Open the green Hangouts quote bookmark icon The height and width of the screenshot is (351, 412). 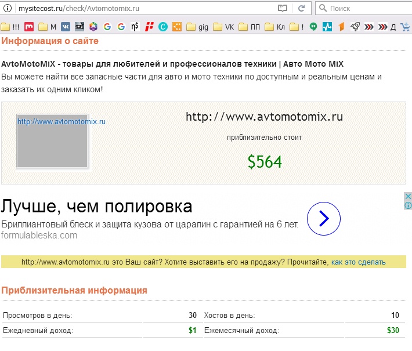click(x=313, y=27)
